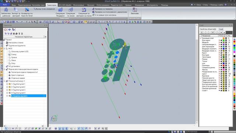
Task: Toggle lock on оси layer
Action: pos(221,63)
